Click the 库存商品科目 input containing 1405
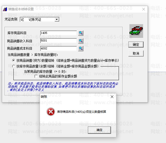This screenshot has height=143, width=166. click(x=59, y=33)
